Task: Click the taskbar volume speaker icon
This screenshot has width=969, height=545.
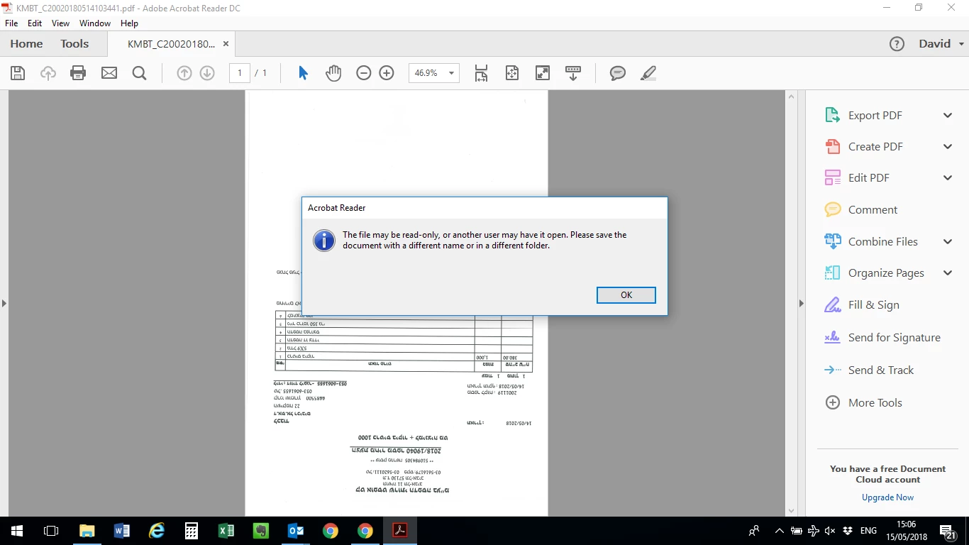Action: [x=830, y=531]
